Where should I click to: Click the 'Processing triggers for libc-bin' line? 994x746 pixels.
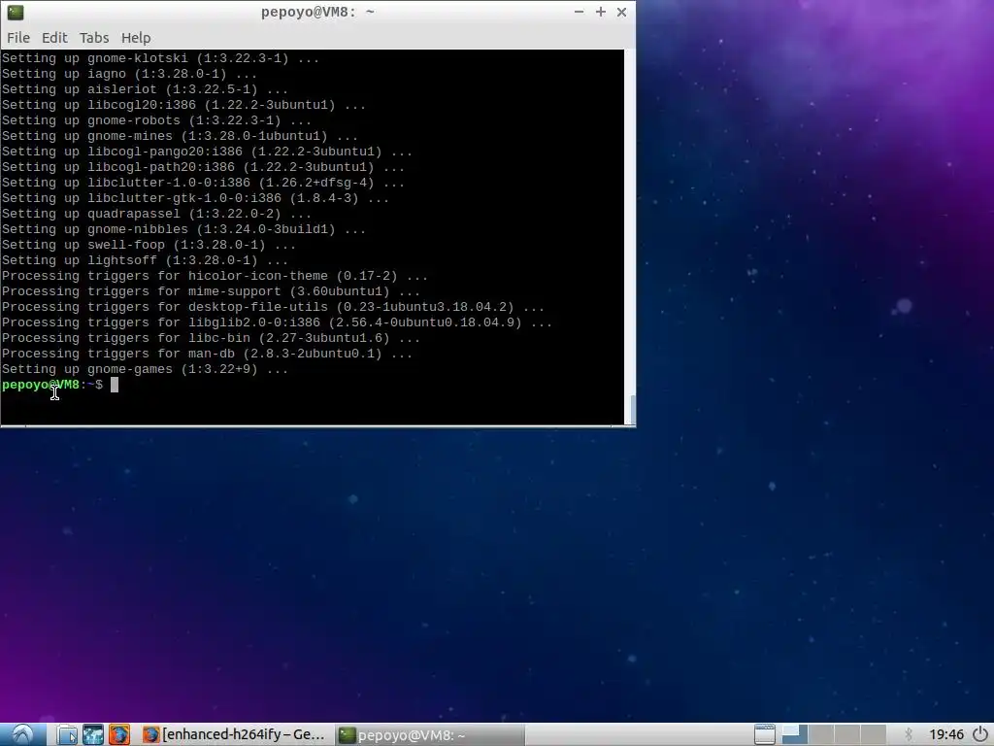tap(211, 338)
